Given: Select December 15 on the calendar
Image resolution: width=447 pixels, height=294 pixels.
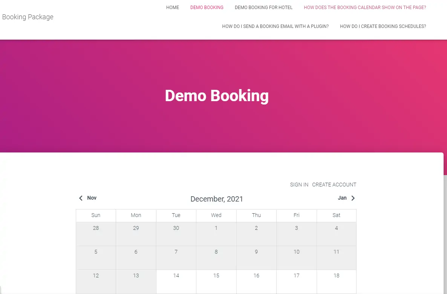Looking at the screenshot, I should [216, 281].
